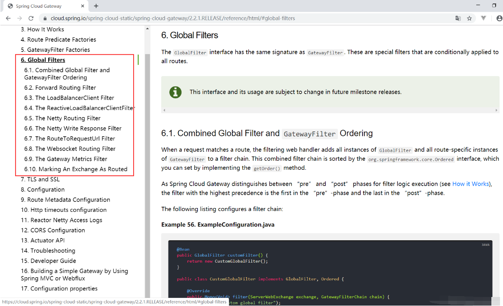This screenshot has width=503, height=306.
Task: Click the translate page icon
Action: point(458,18)
